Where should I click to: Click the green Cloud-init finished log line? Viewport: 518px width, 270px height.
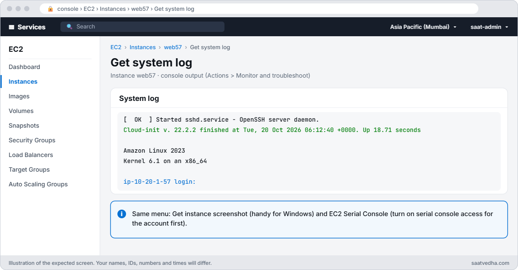[272, 130]
